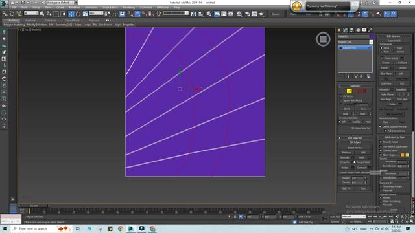Image resolution: width=415 pixels, height=233 pixels.
Task: Click the 3ds Max application logo button
Action: (4, 3)
